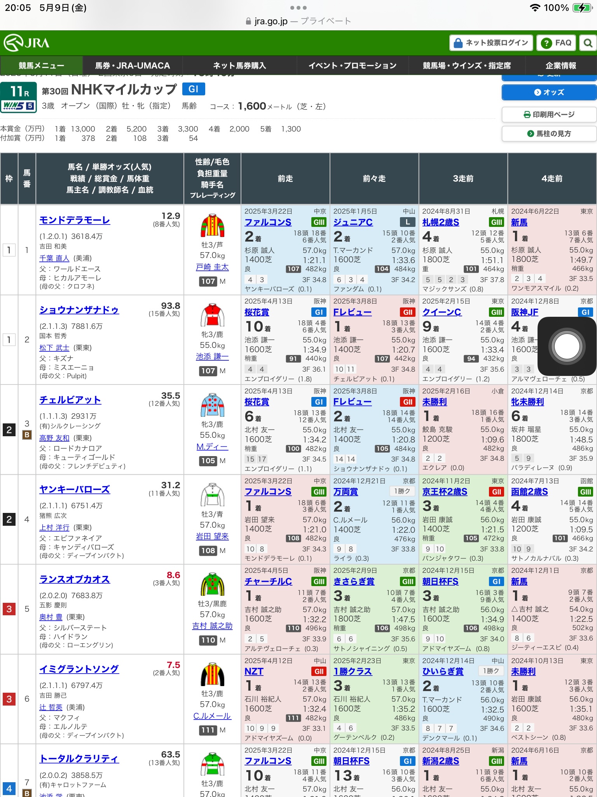Open horse ショウナンザナドゥ link
Image resolution: width=597 pixels, height=797 pixels.
(79, 310)
